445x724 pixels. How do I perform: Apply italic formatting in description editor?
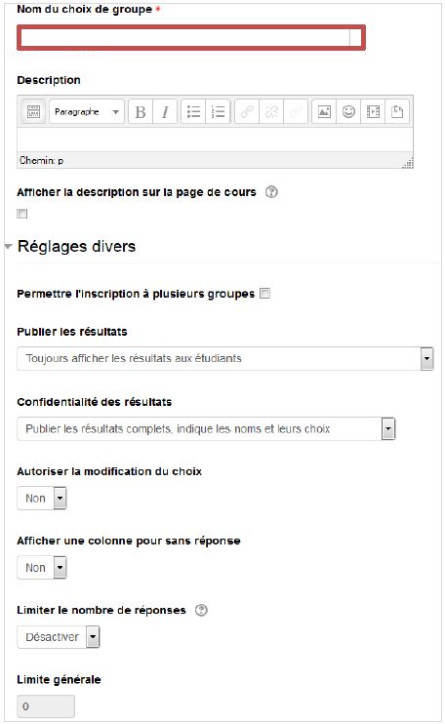click(165, 112)
